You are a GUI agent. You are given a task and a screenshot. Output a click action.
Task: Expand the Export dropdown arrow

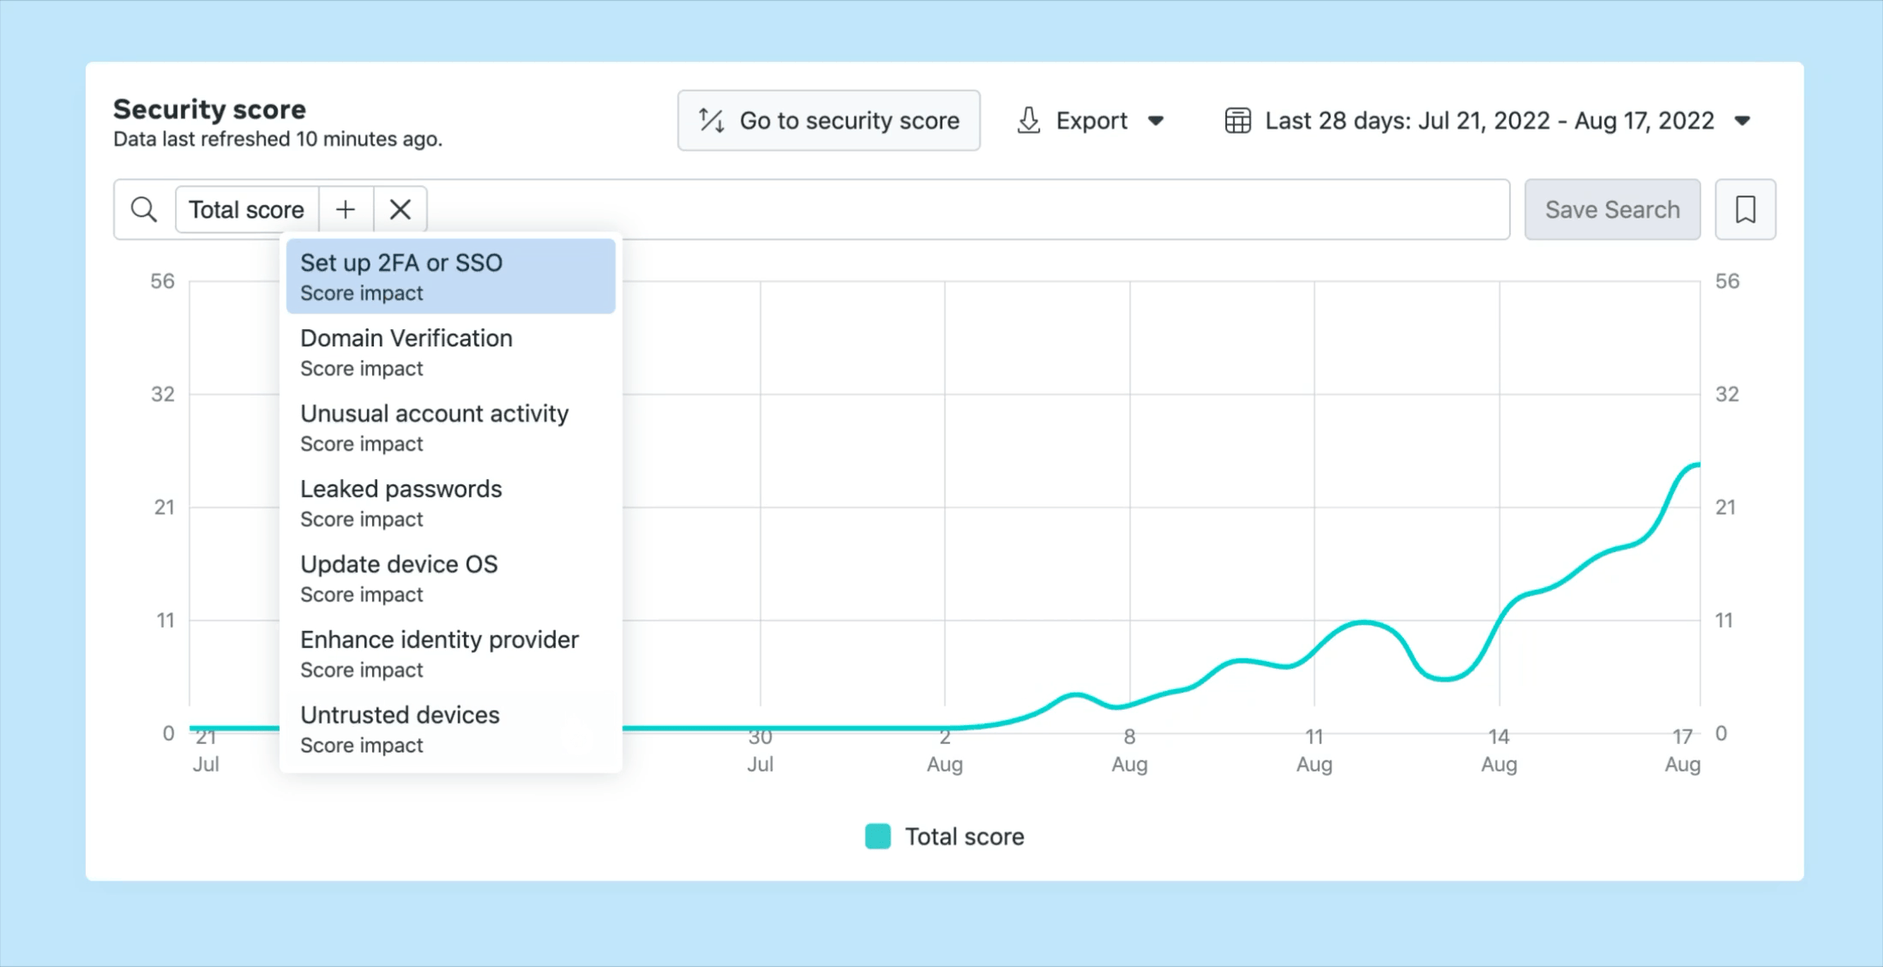click(x=1156, y=121)
